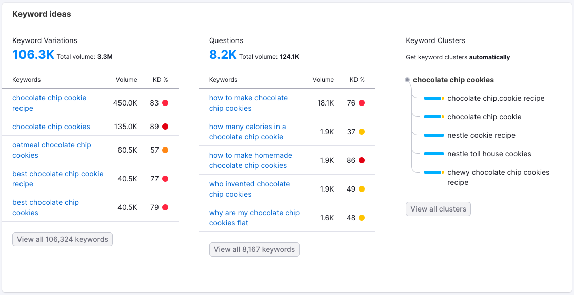Click the blue bar beside nestle toll house cookies
The height and width of the screenshot is (295, 574).
click(x=434, y=154)
